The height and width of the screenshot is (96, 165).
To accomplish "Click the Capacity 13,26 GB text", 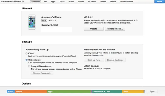I will tap(49, 25).
